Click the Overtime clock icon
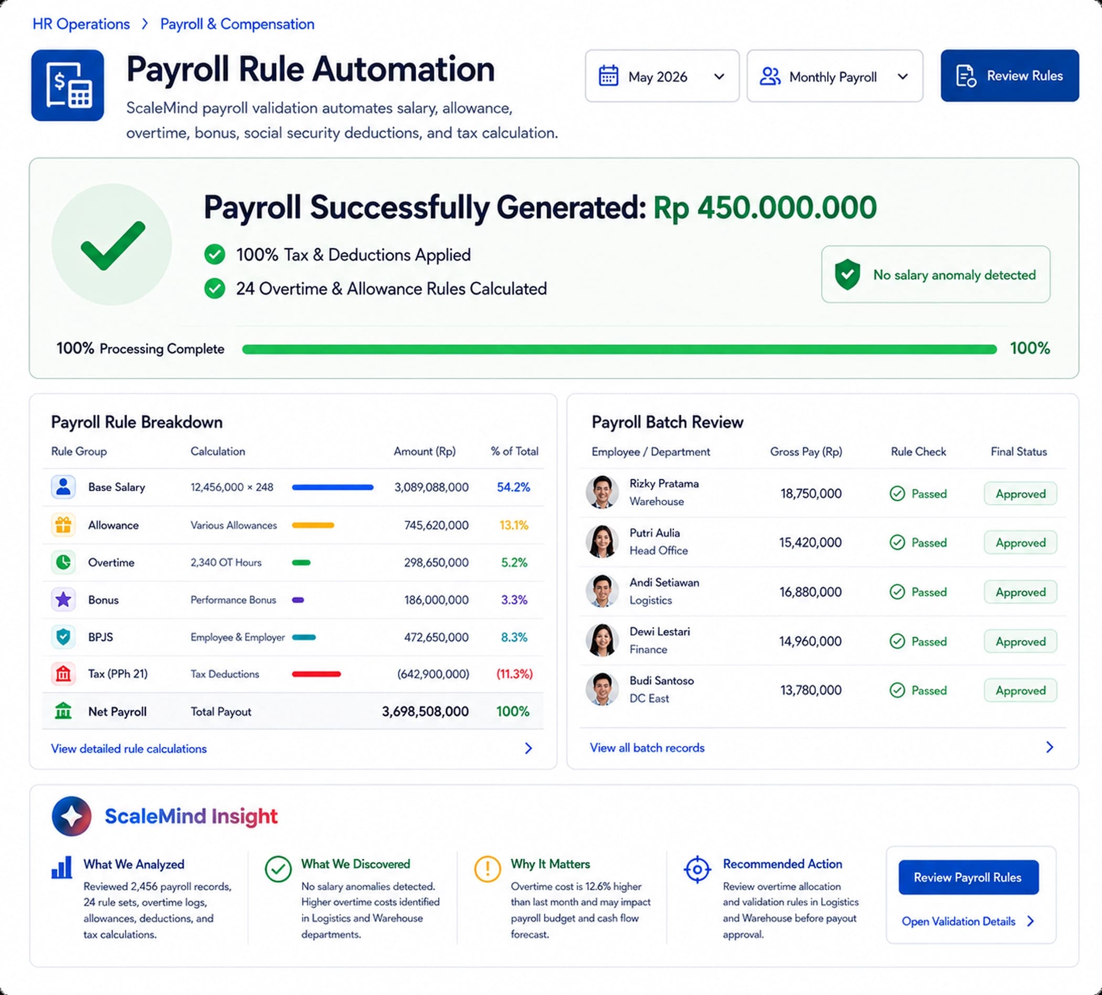Screen dimensions: 1102x995 [63, 562]
